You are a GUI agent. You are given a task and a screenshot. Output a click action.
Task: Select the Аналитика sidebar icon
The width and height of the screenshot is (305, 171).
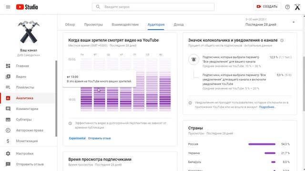point(8,98)
